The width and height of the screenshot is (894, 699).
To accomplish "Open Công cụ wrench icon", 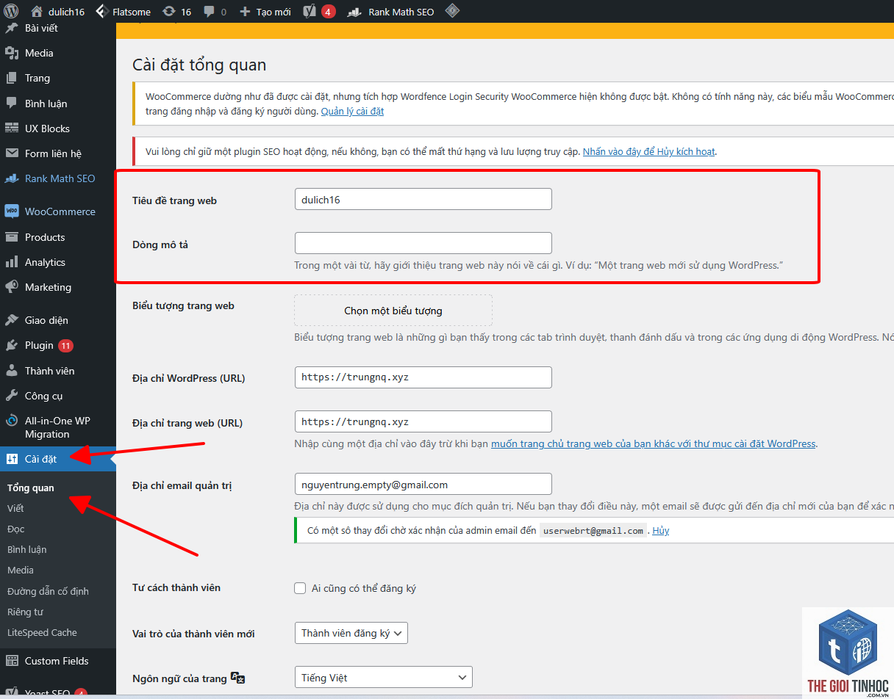I will [11, 396].
